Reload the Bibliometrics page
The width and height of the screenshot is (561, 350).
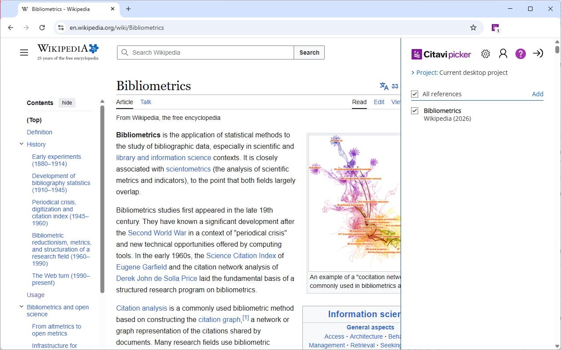point(42,28)
